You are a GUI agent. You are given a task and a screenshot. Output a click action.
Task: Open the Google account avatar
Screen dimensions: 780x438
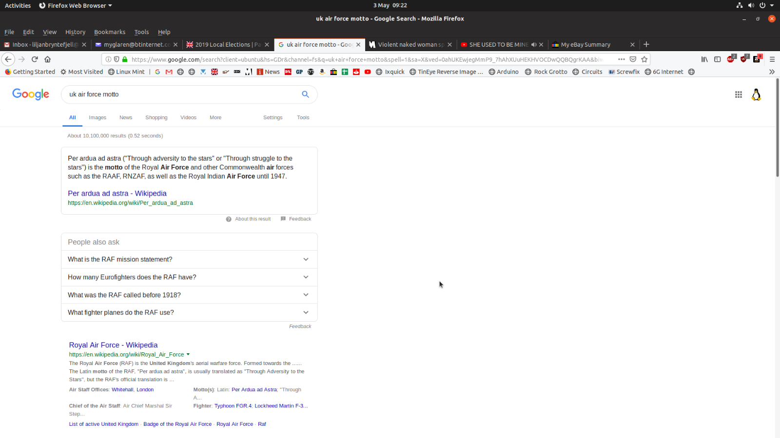coord(757,94)
